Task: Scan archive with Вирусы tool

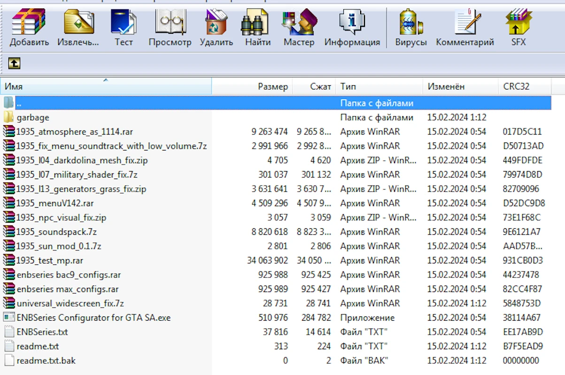Action: point(411,23)
